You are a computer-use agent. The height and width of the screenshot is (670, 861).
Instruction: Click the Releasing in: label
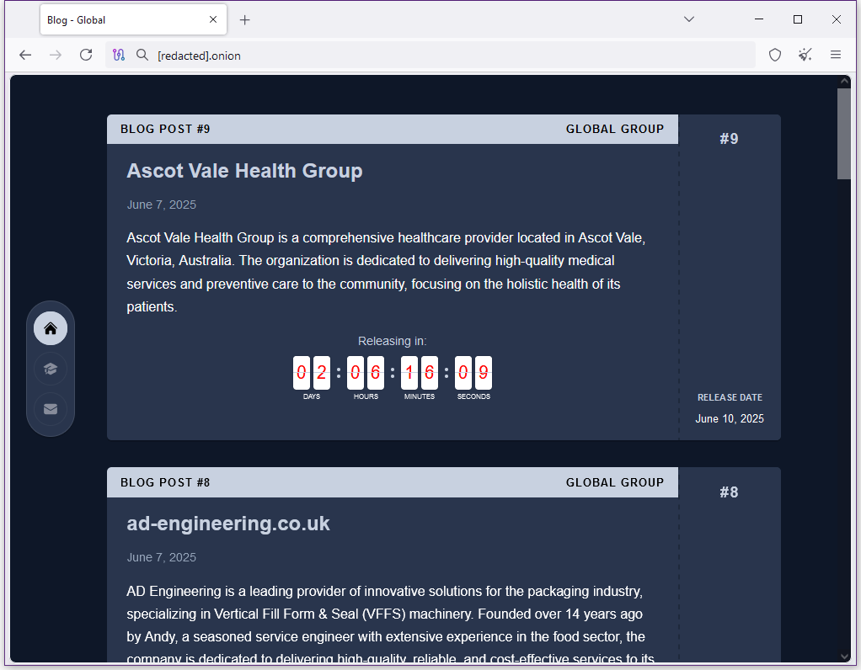coord(392,341)
